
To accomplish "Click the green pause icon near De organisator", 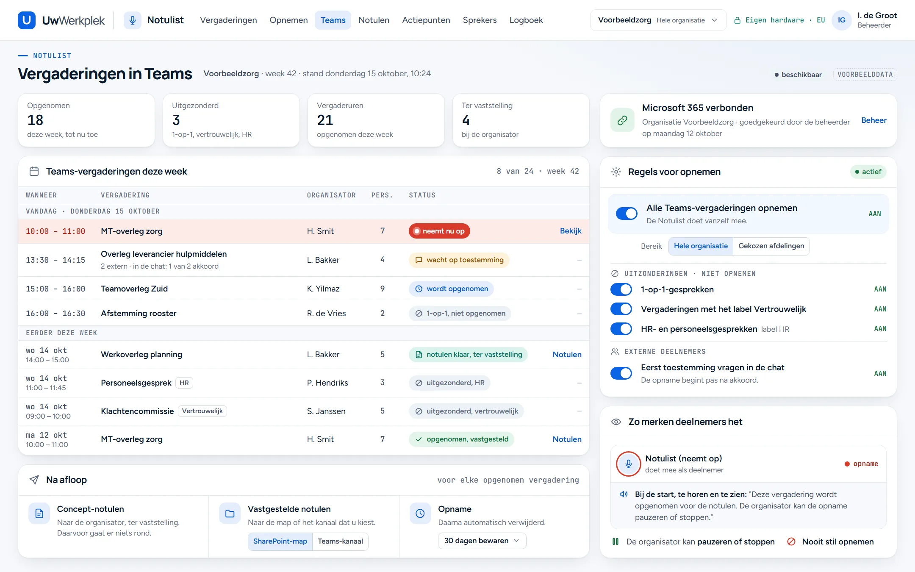I will 616,541.
